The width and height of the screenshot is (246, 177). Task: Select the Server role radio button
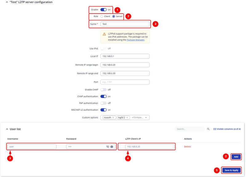click(x=114, y=16)
